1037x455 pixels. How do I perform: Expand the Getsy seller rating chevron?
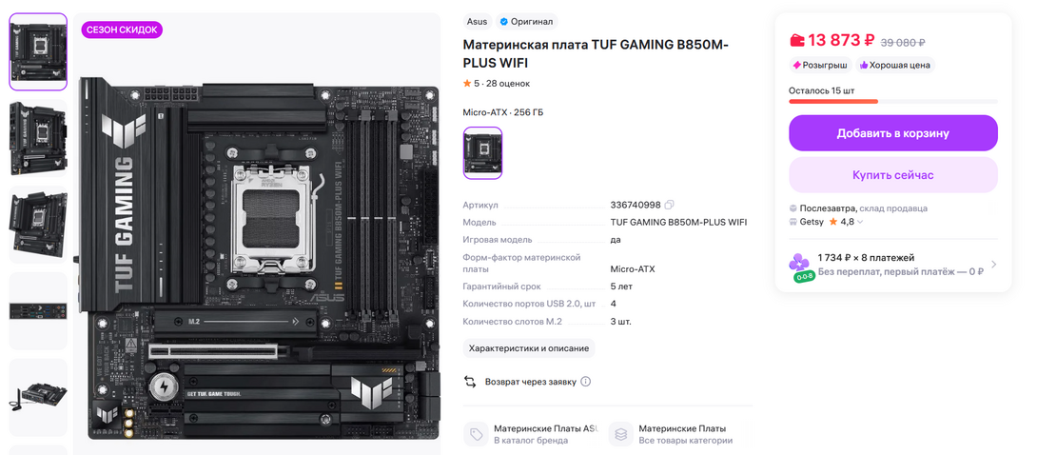click(x=860, y=222)
